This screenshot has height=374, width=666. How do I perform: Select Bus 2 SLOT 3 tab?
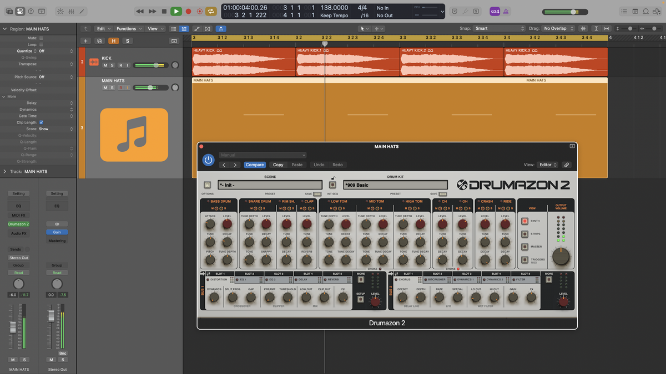pos(467,274)
